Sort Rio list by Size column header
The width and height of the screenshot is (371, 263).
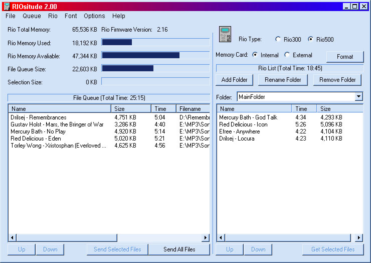(x=340, y=109)
